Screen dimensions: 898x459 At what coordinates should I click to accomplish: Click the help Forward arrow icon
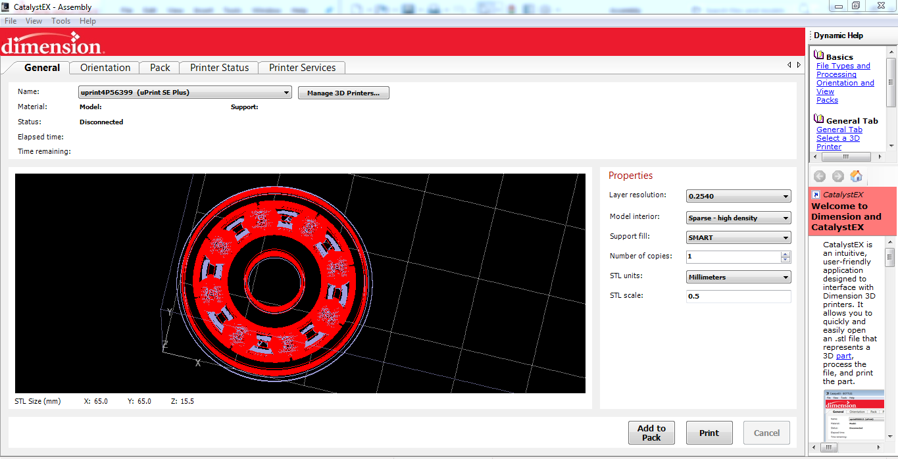(x=838, y=176)
